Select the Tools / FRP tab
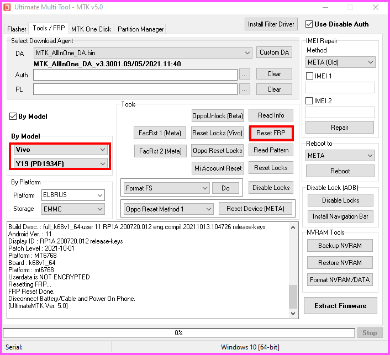390x355 pixels. [x=49, y=28]
